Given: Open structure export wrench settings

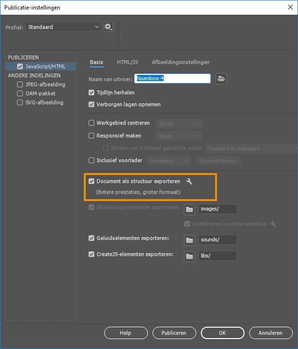Looking at the screenshot, I should click(189, 182).
